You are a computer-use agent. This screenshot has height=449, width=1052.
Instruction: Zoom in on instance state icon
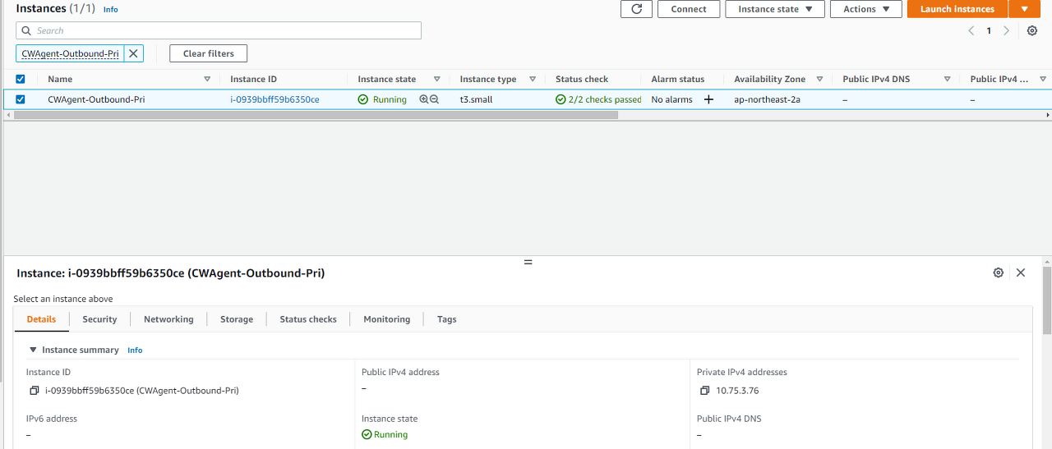tap(424, 99)
